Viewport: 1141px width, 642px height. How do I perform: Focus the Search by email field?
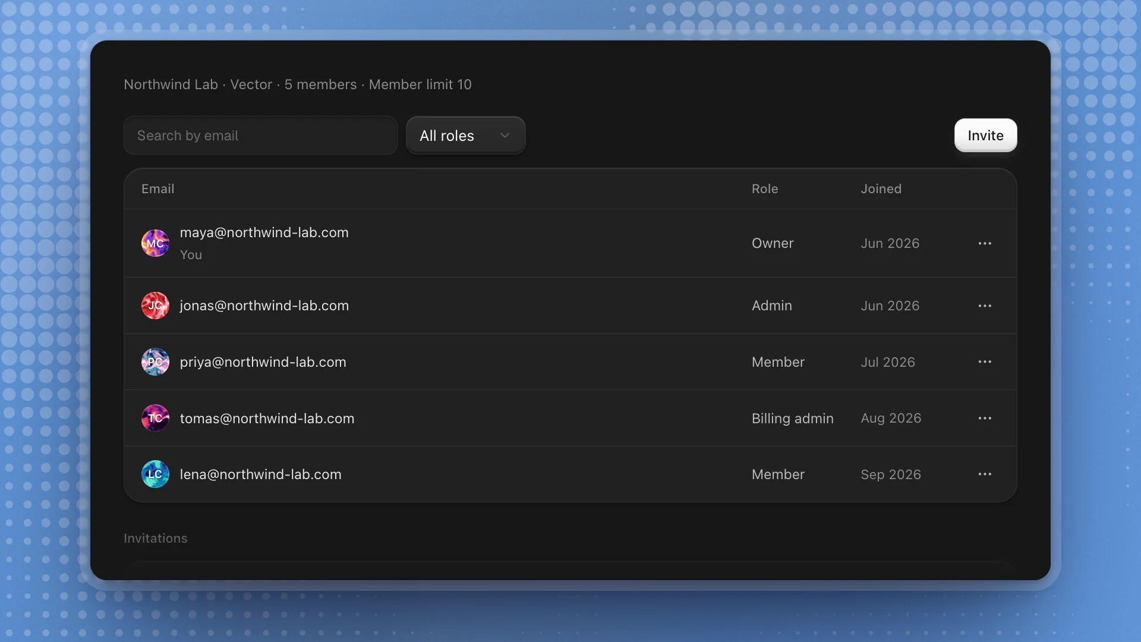[260, 136]
